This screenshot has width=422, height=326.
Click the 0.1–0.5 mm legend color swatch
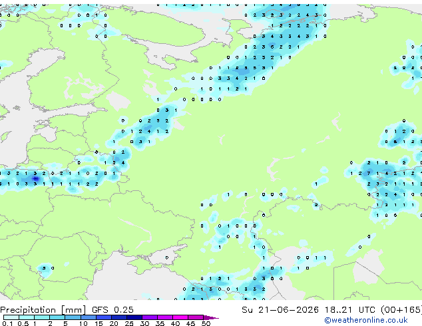point(11,317)
